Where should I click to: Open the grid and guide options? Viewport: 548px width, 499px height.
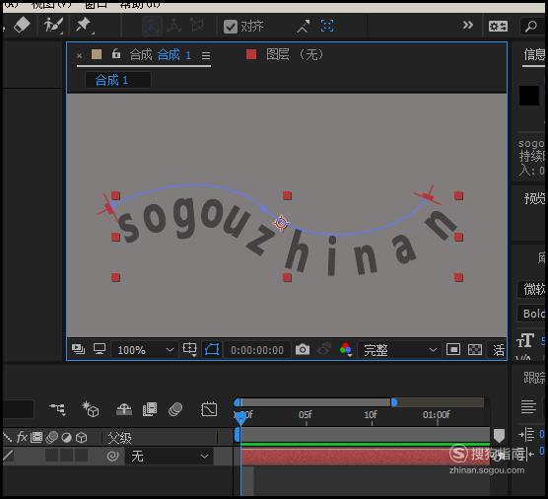tap(190, 349)
